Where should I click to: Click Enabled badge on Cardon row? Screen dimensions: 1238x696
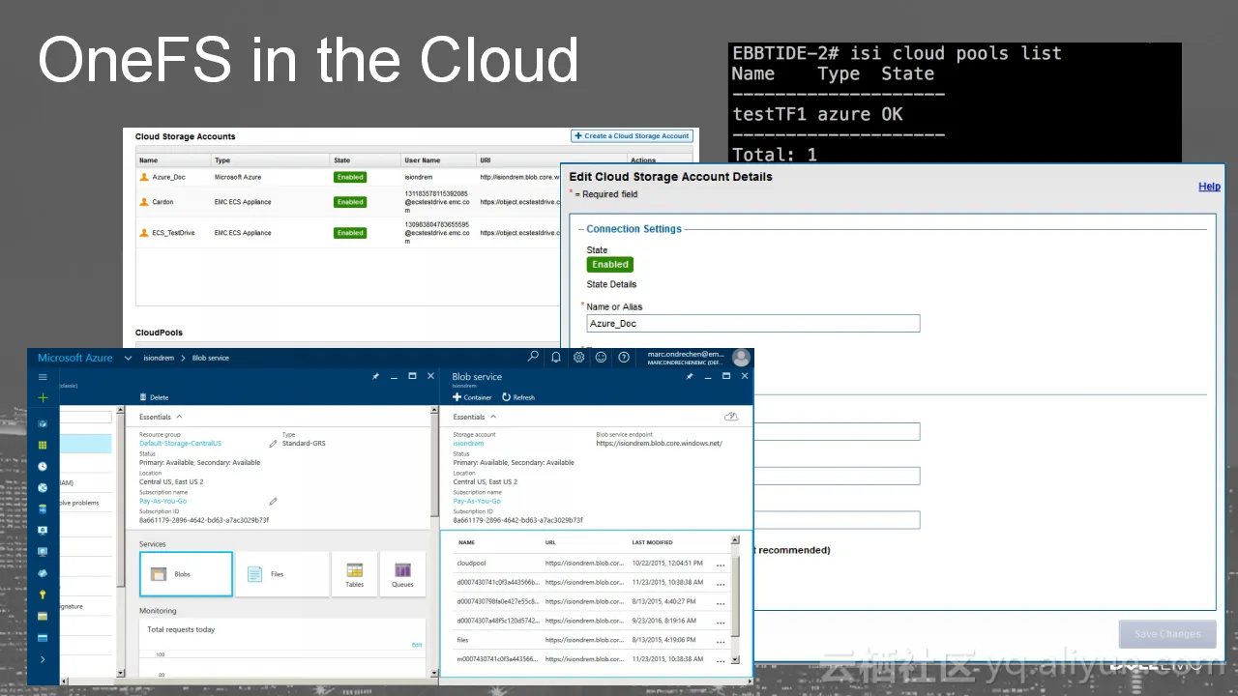click(x=350, y=202)
